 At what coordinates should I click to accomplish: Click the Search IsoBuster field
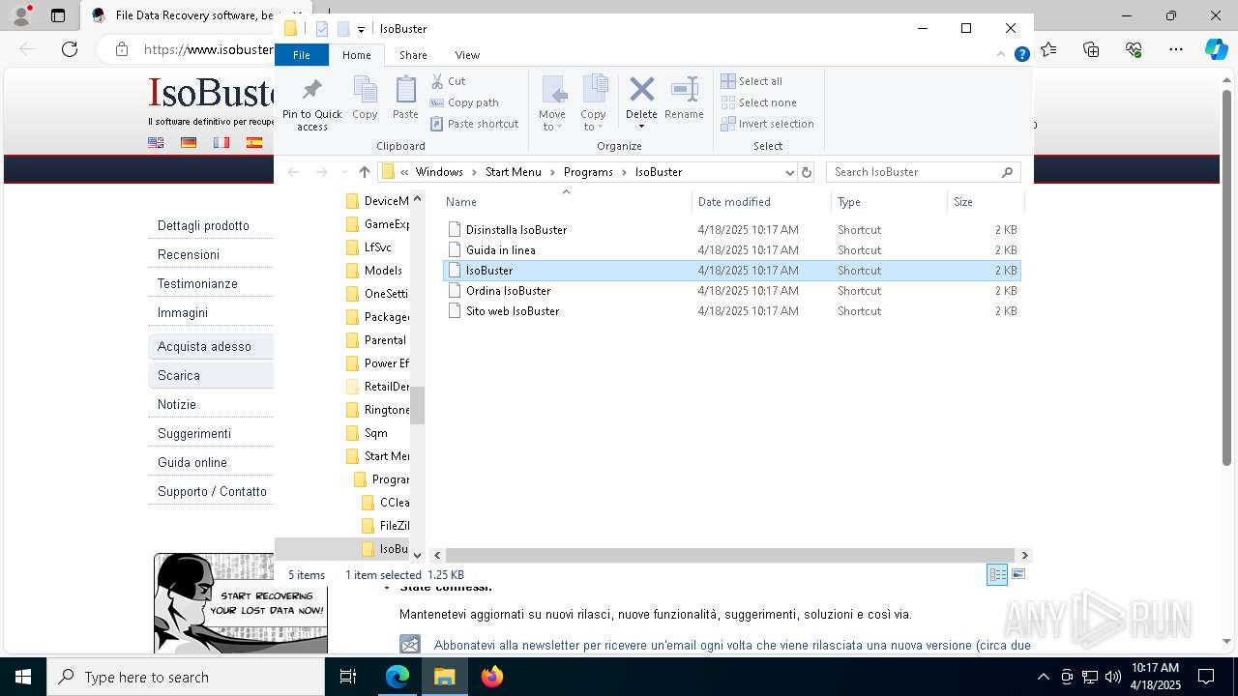tap(925, 172)
